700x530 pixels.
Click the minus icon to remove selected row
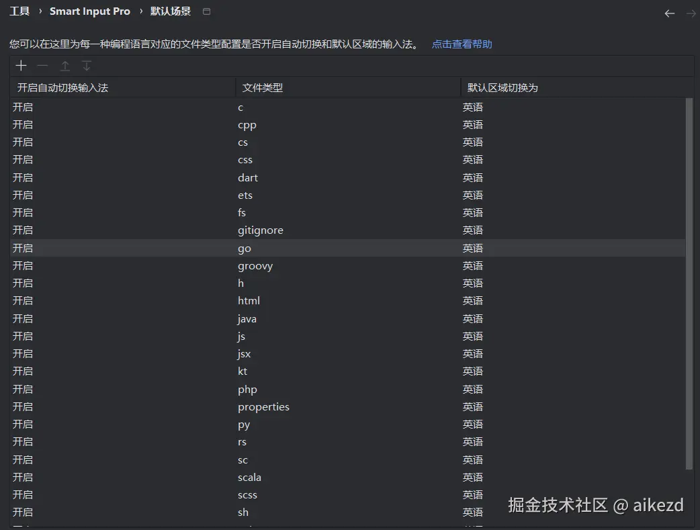pos(42,65)
